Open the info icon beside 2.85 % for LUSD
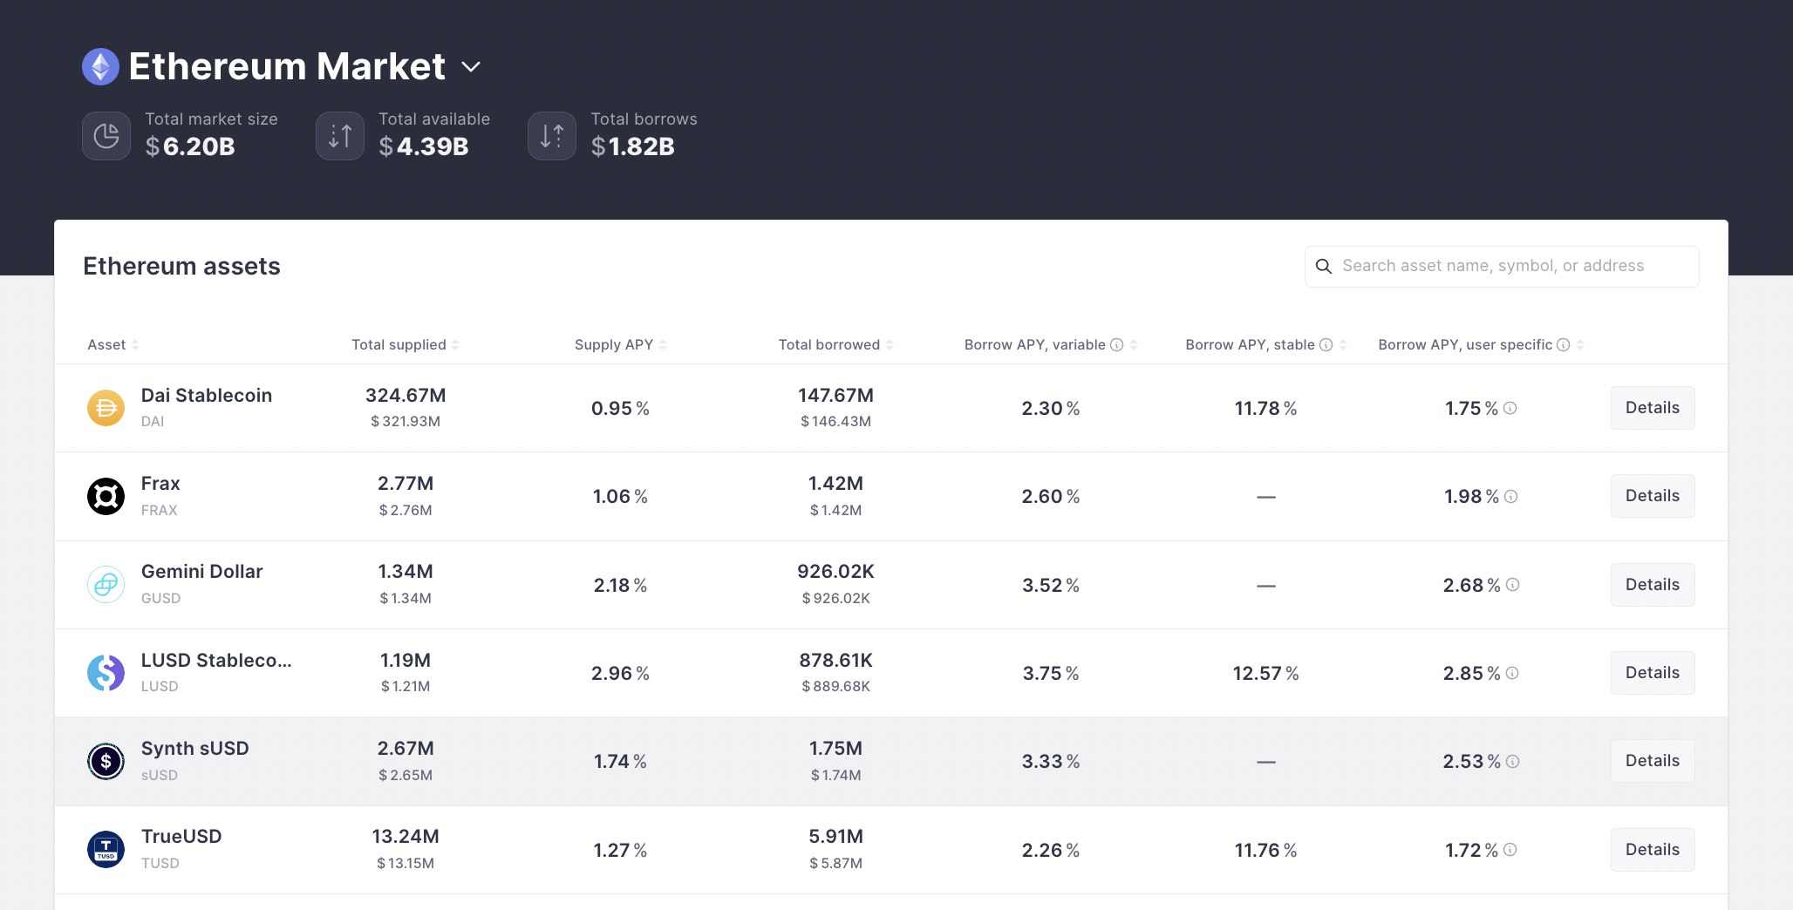The image size is (1793, 910). pos(1512,673)
